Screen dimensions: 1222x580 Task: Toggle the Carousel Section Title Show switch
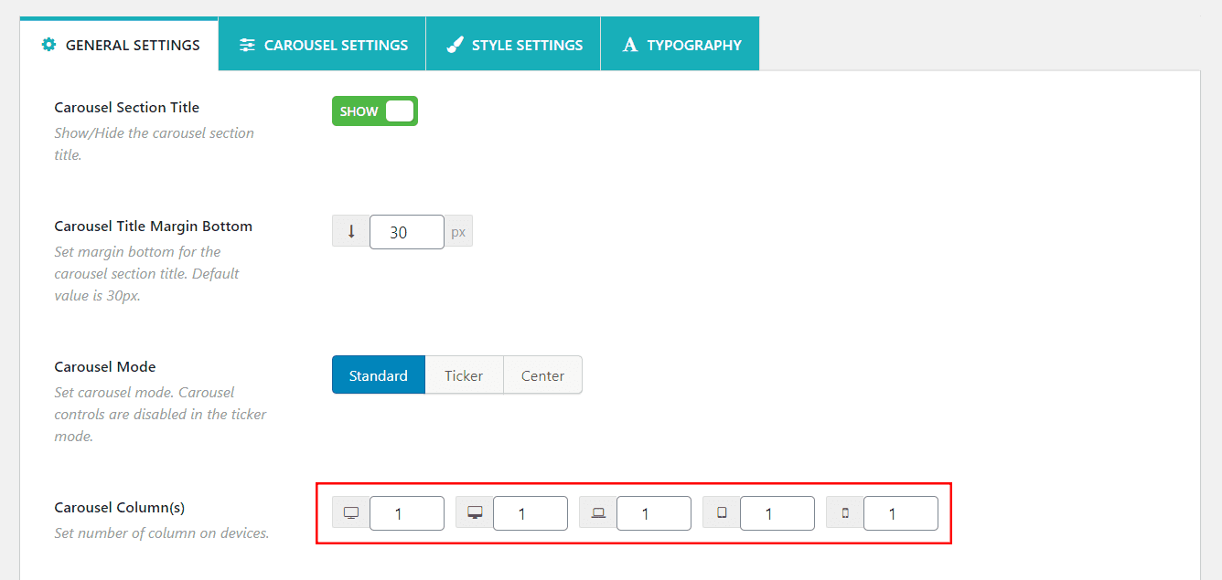pos(374,111)
